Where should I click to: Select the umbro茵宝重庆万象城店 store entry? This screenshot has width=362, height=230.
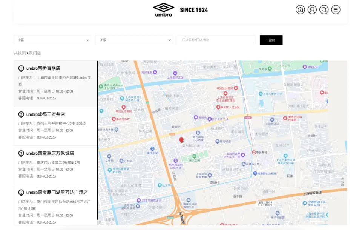click(55, 165)
